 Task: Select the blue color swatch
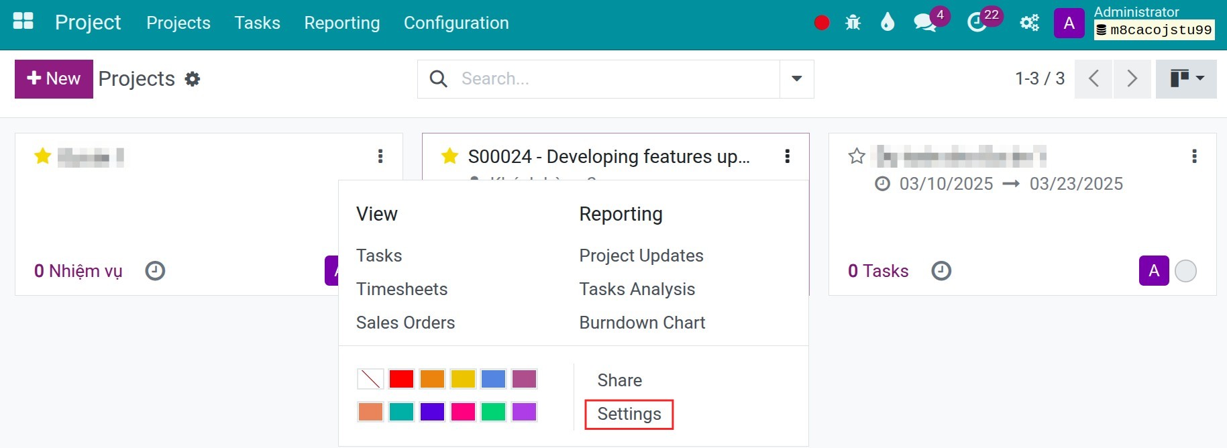tap(493, 379)
